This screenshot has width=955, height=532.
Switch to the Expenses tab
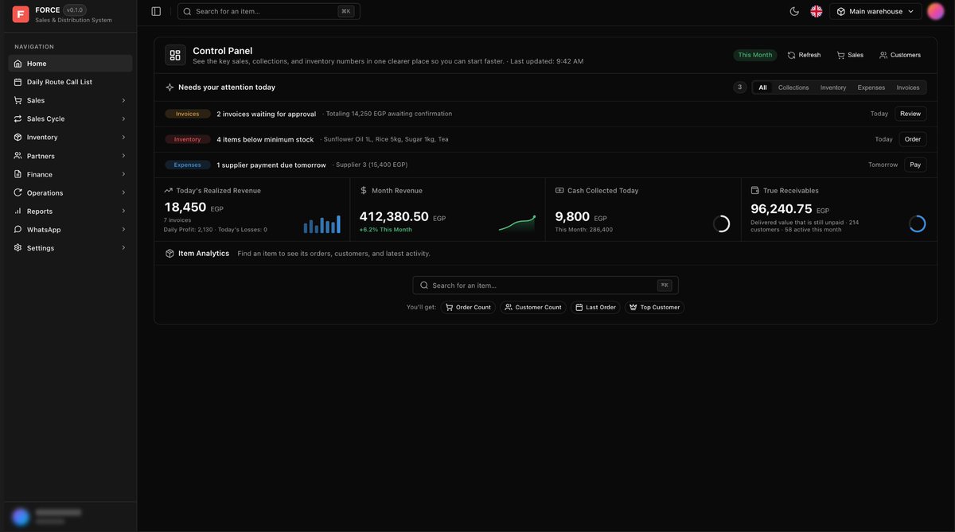(871, 87)
